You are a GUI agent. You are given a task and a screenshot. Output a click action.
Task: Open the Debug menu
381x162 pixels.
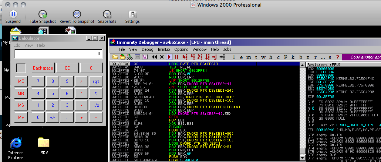tap(148, 49)
